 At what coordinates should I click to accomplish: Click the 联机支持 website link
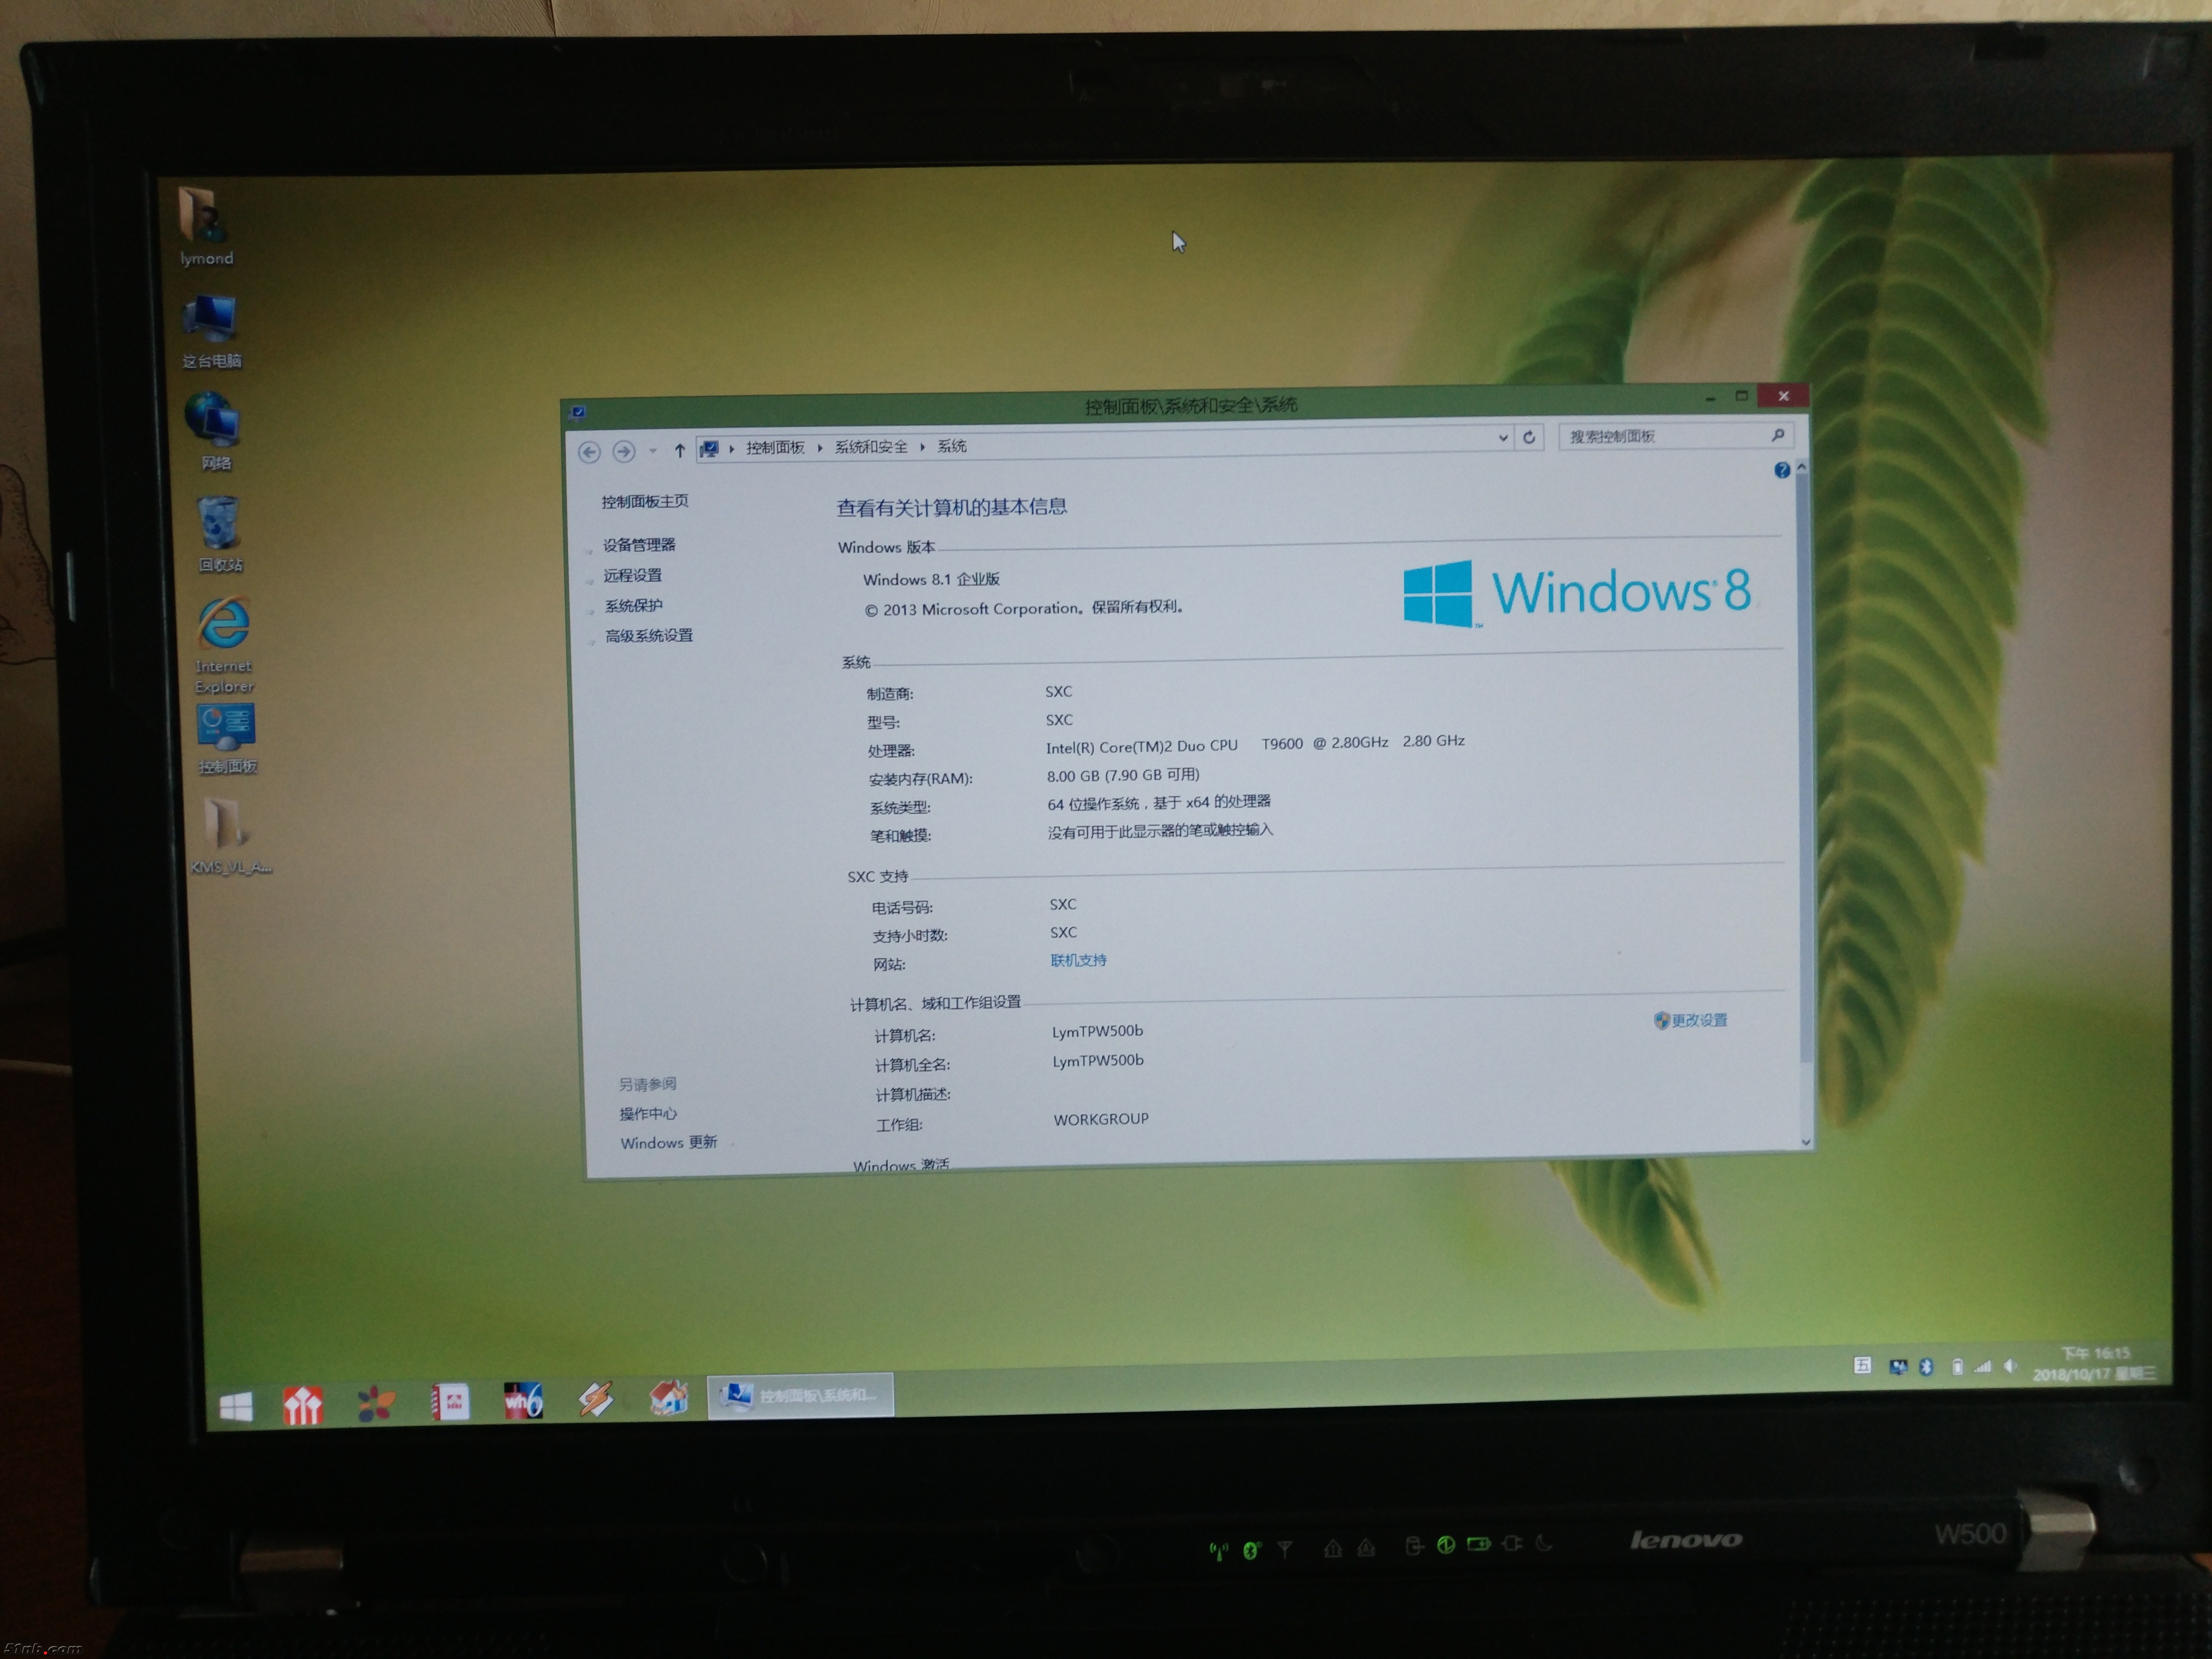tap(1078, 960)
